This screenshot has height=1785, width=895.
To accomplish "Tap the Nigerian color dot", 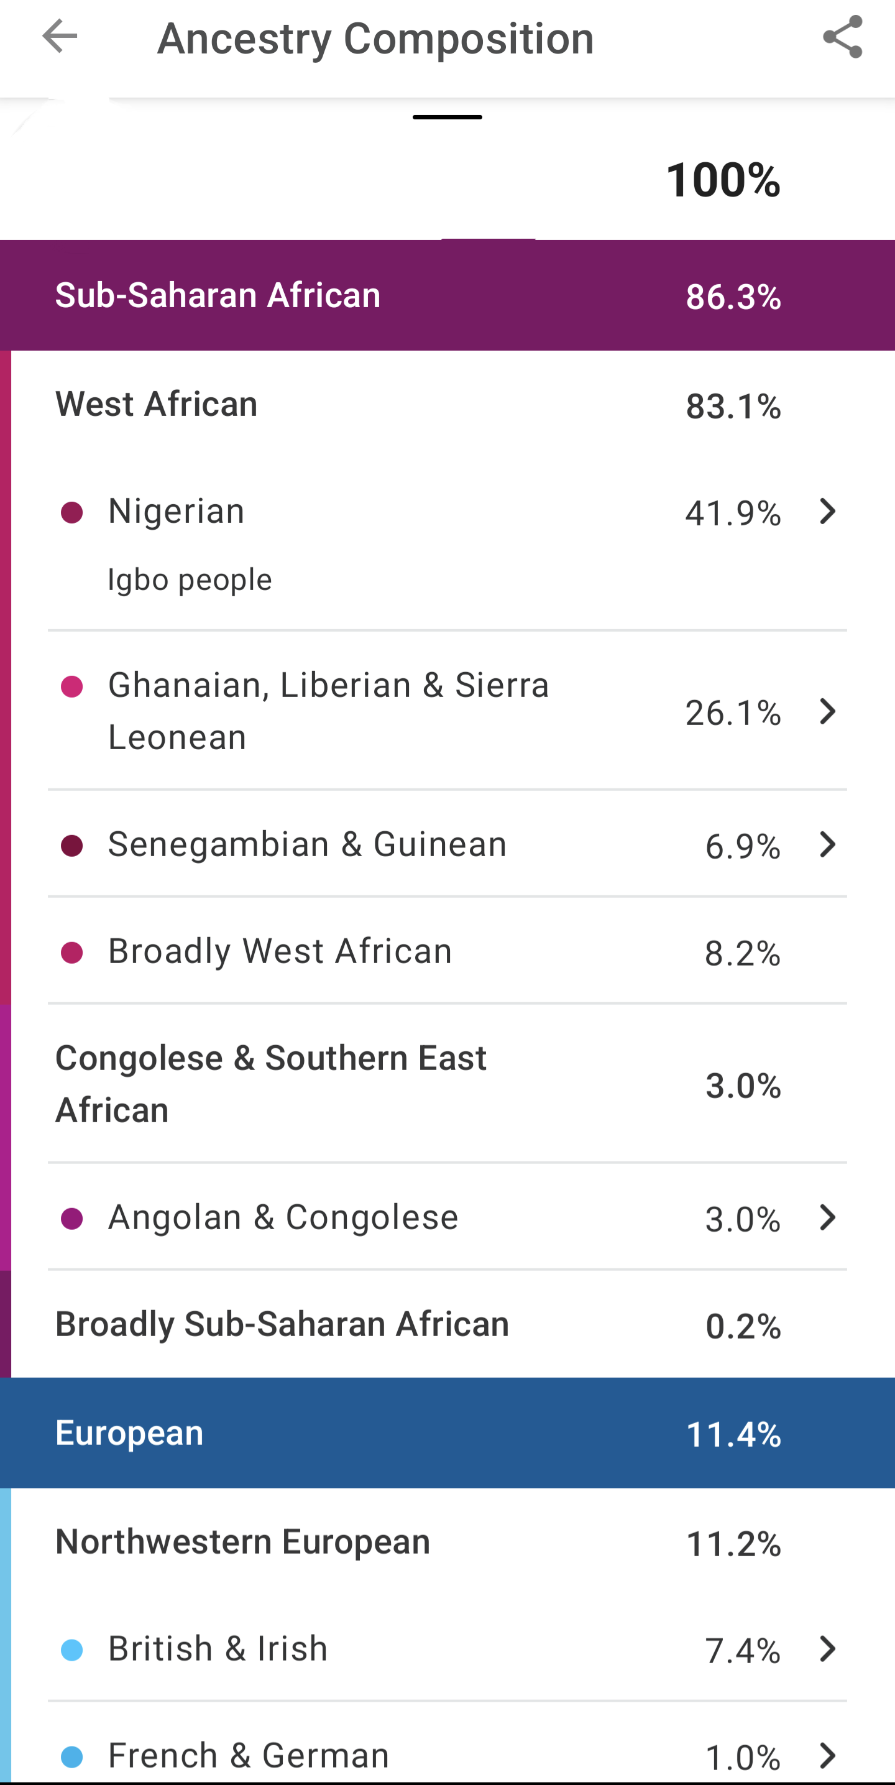I will point(72,513).
